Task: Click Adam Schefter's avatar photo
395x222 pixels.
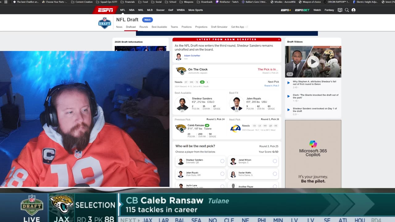Action: 178,57
